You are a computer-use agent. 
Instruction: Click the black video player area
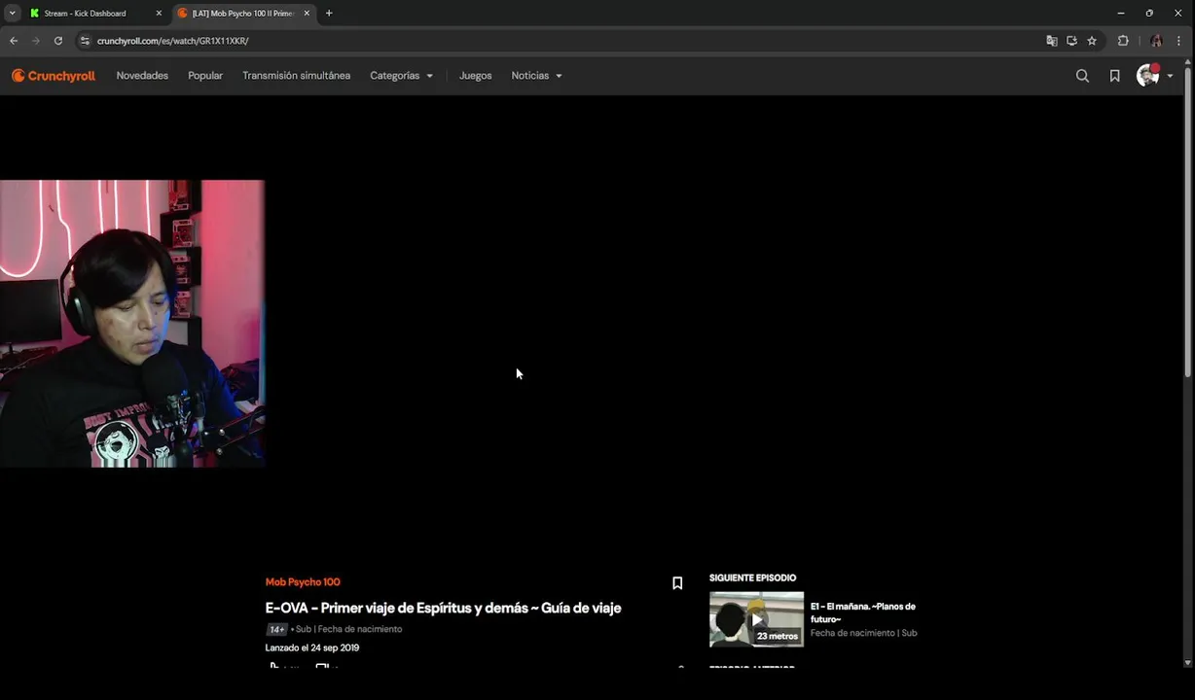tap(597, 326)
